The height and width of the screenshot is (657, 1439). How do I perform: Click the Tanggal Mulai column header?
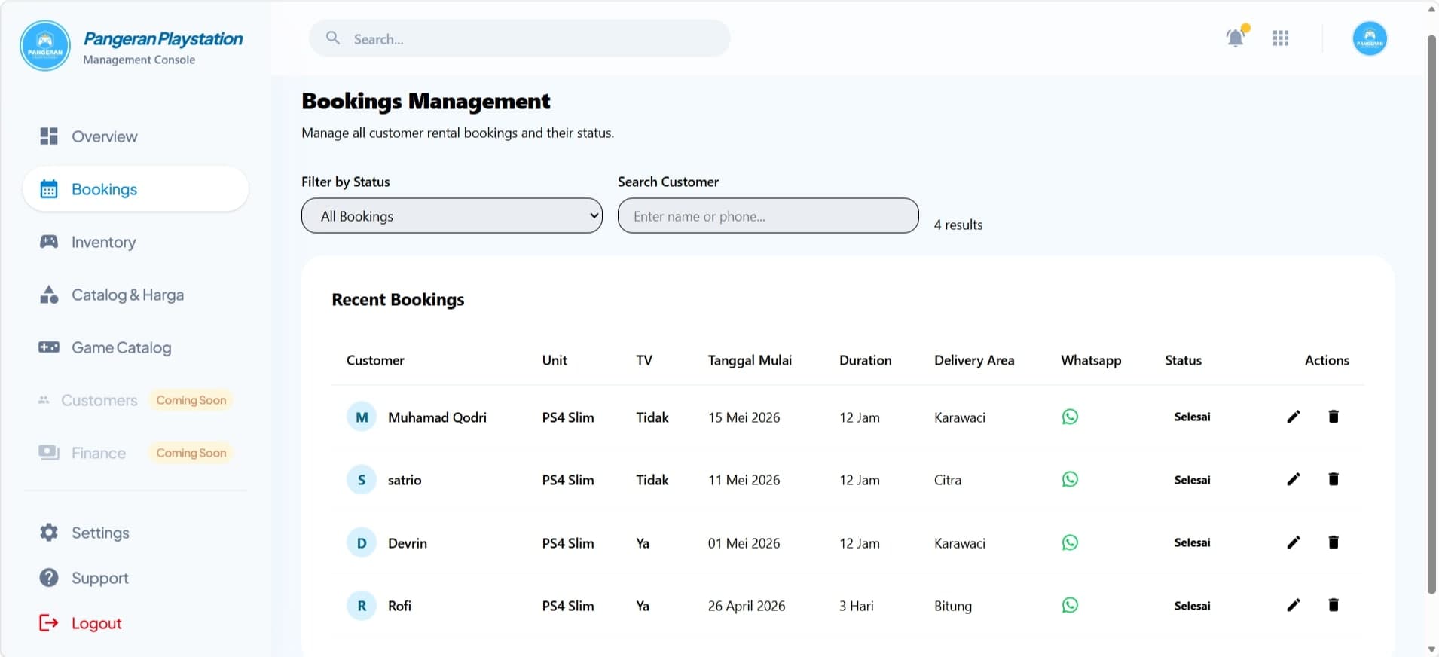[x=750, y=360]
